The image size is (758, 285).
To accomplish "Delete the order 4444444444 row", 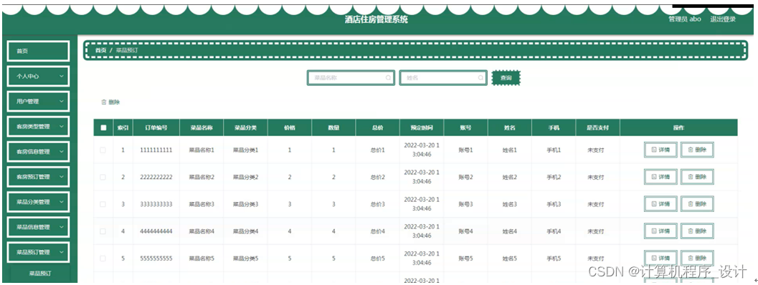I will (697, 231).
